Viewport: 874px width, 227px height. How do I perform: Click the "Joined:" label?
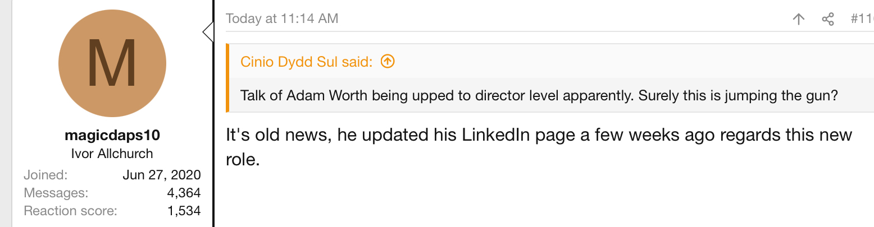(x=45, y=175)
